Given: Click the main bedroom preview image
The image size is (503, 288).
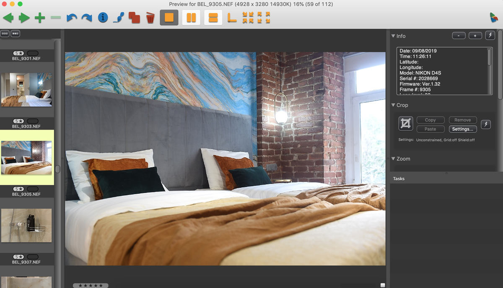Looking at the screenshot, I should coord(225,158).
